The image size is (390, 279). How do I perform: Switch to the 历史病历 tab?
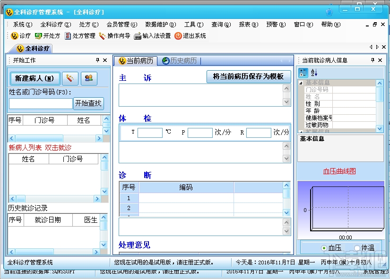coord(179,60)
